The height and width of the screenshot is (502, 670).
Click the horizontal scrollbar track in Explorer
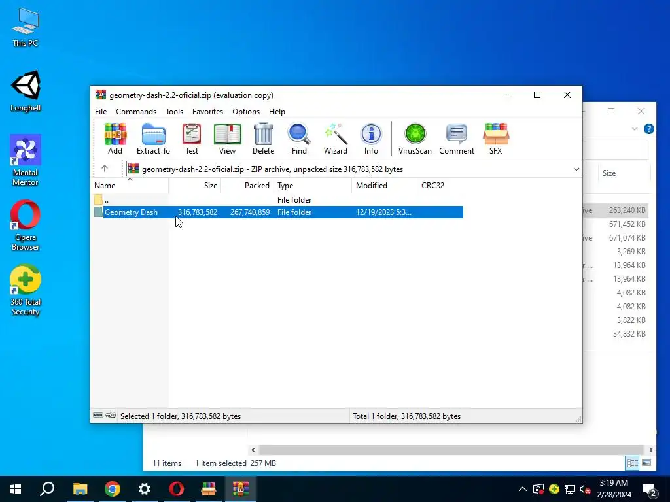pos(451,450)
